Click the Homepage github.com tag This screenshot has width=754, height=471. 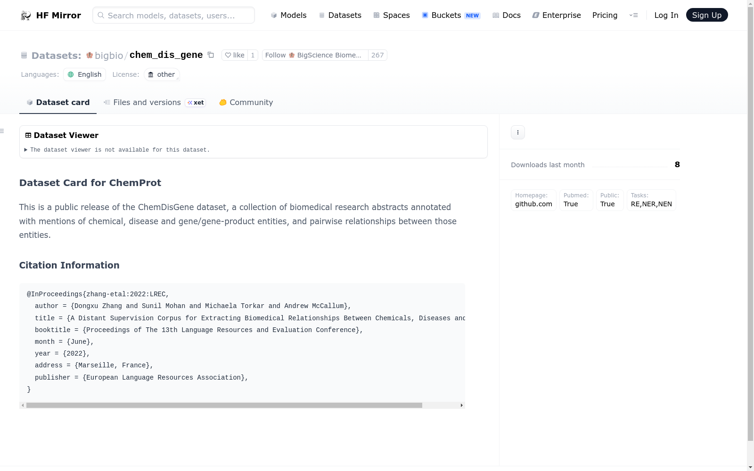pos(533,200)
